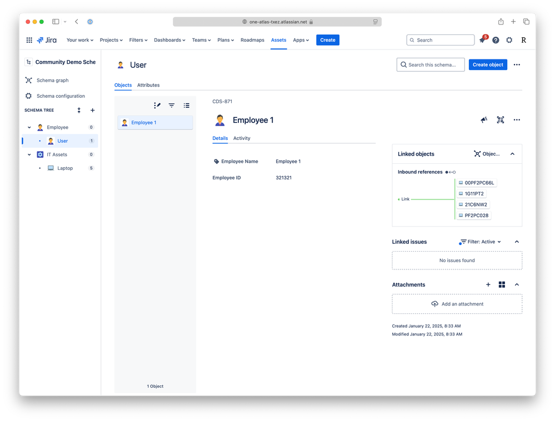Viewport: 555px width, 421px height.
Task: Open the Details tab
Action: click(x=220, y=138)
